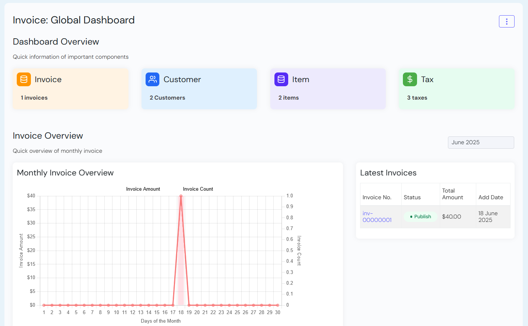Click the blue Customer users icon
The height and width of the screenshot is (326, 528).
click(152, 79)
